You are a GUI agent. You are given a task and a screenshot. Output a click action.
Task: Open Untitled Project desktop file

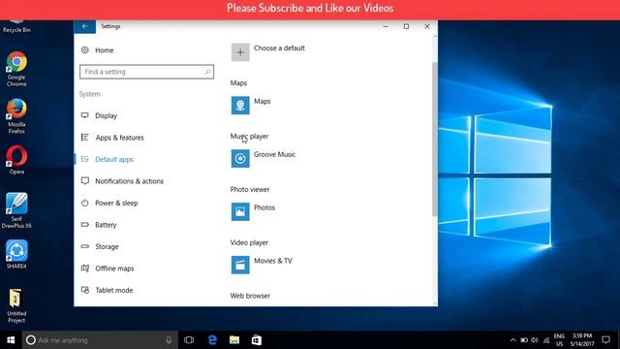coord(16,305)
